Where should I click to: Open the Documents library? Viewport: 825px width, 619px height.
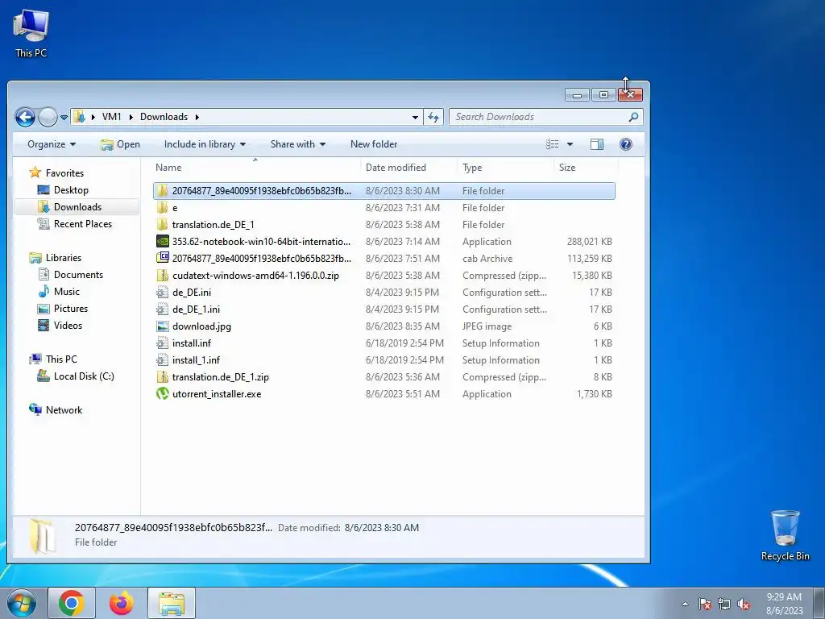(x=71, y=274)
